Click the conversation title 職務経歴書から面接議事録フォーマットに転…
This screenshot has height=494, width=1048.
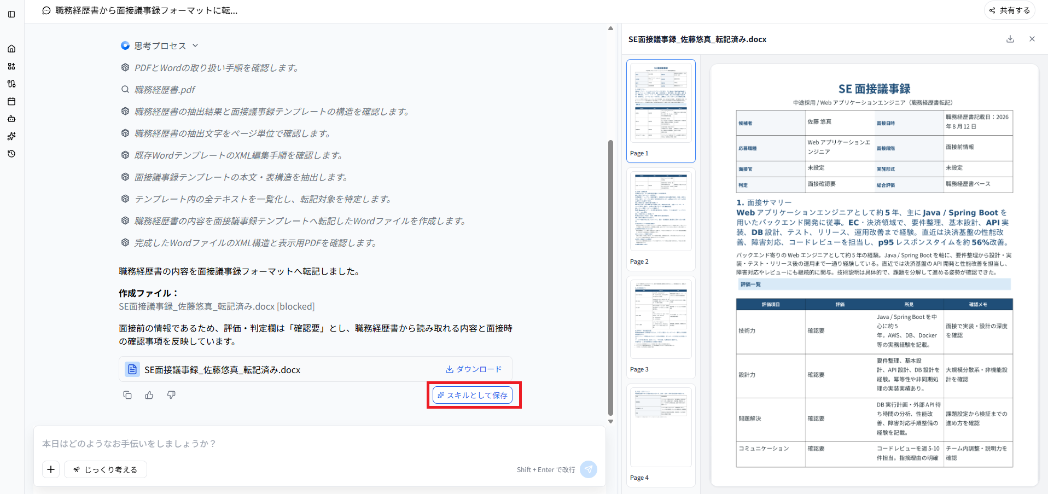tap(147, 10)
